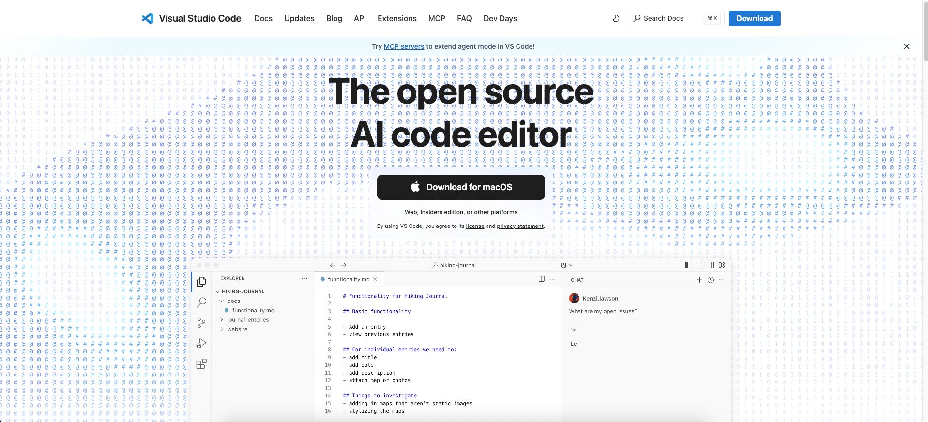
Task: Collapse the HIKING-JOURNAL folder section
Action: point(217,291)
